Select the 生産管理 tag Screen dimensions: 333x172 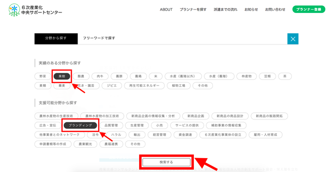(137, 125)
